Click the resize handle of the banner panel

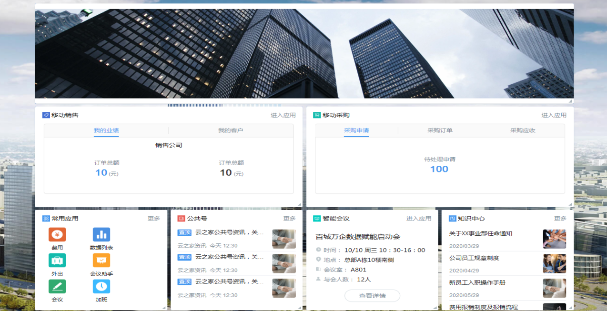[570, 101]
